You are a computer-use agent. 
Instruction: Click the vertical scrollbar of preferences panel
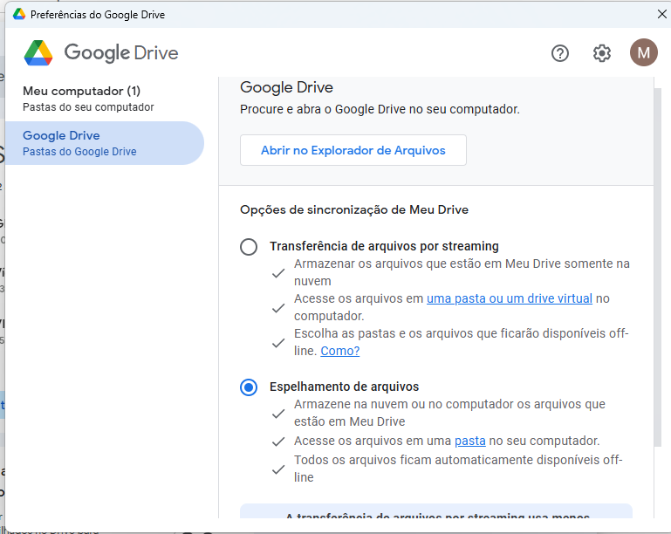[x=658, y=267]
